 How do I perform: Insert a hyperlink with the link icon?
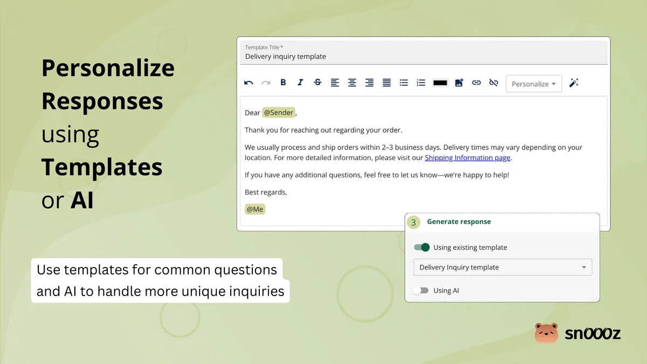pyautogui.click(x=476, y=83)
